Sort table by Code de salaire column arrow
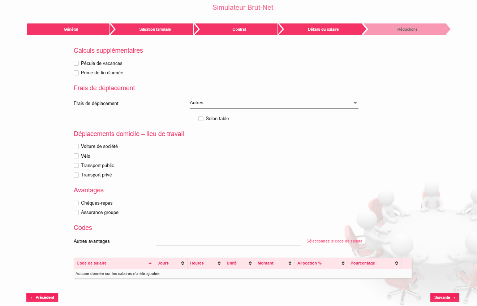Image resolution: width=477 pixels, height=306 pixels. pos(150,263)
